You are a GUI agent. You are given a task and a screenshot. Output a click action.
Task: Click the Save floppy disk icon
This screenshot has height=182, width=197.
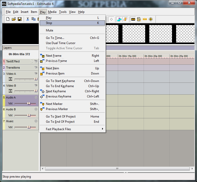(20, 19)
